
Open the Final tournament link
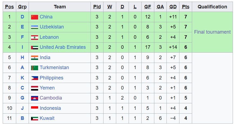click(x=212, y=32)
